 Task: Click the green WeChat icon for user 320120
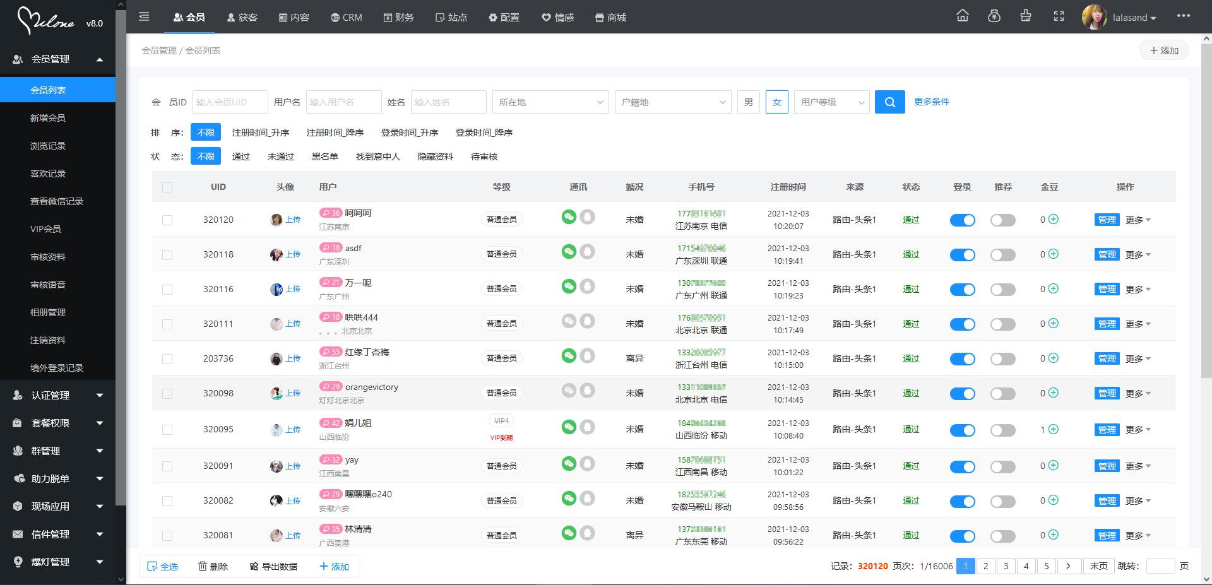[x=569, y=217]
